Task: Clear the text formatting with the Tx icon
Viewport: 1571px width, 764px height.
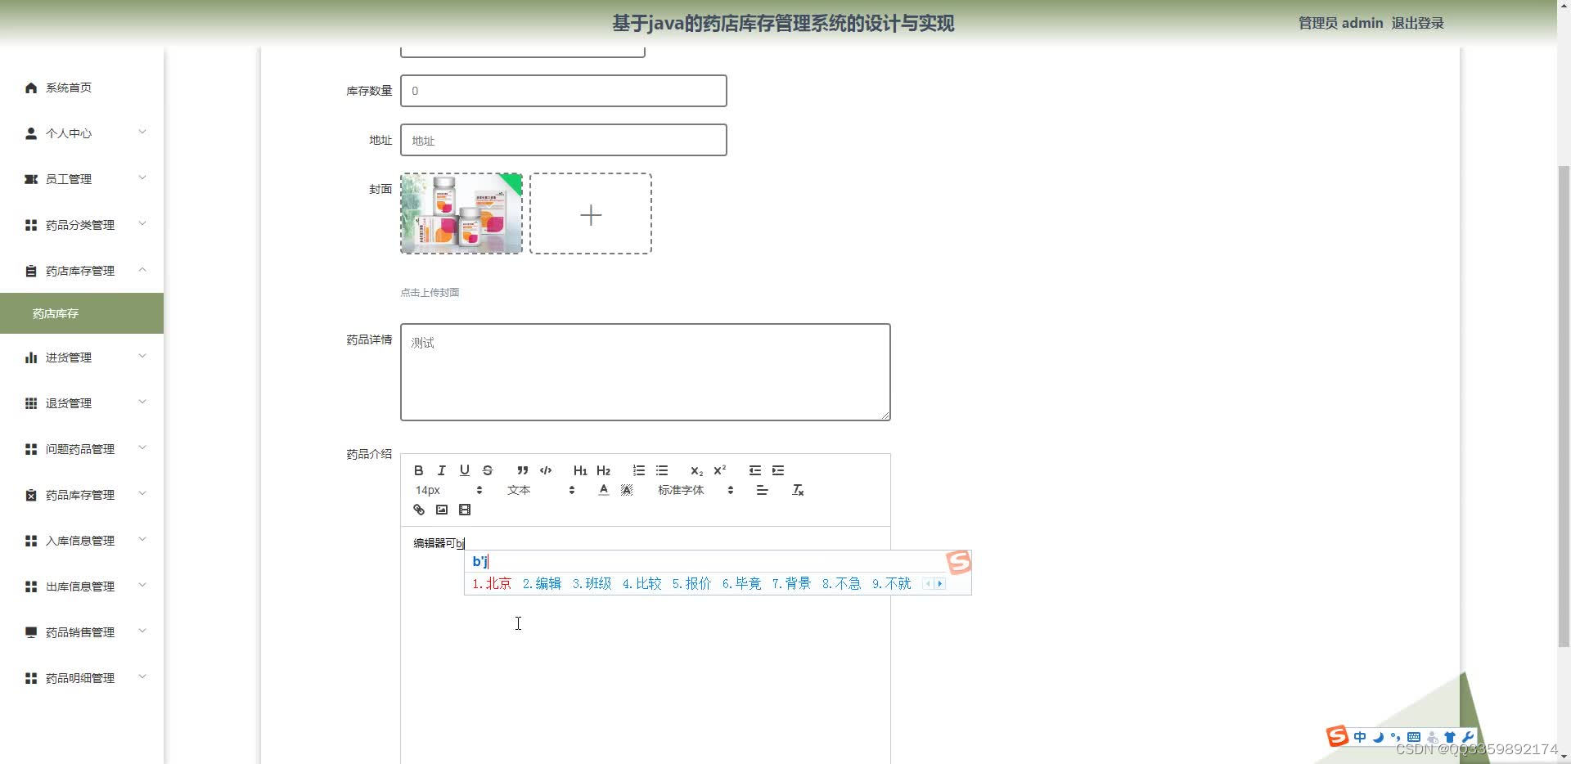Action: (798, 490)
